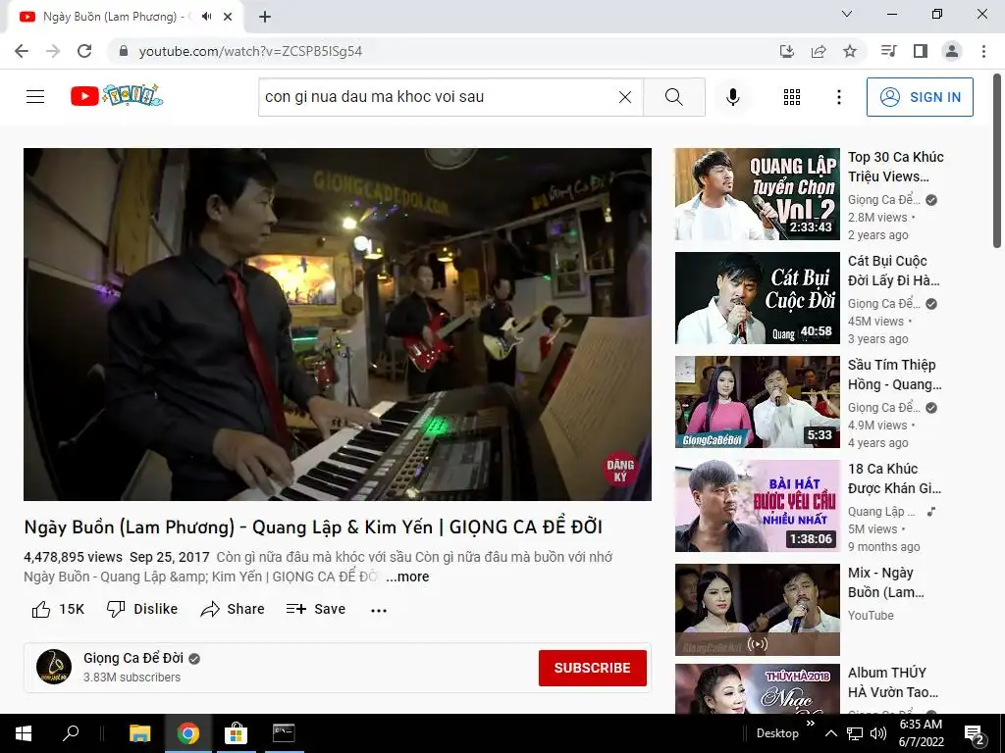1005x753 pixels.
Task: Open Giọng Ca Để Đời channel name link
Action: click(133, 658)
